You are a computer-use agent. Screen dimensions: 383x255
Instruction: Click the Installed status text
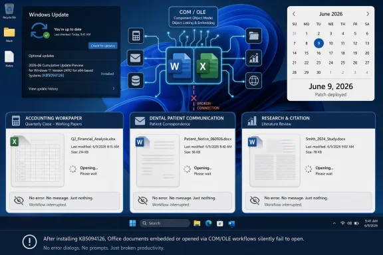click(x=107, y=74)
